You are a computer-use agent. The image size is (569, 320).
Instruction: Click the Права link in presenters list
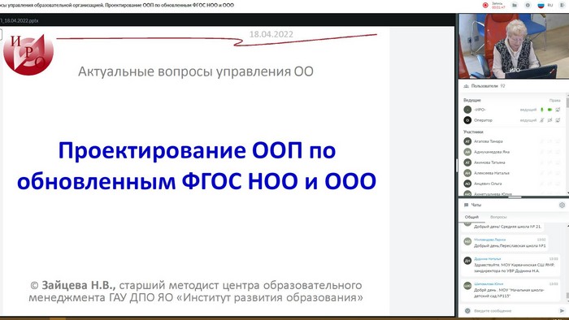click(x=554, y=101)
